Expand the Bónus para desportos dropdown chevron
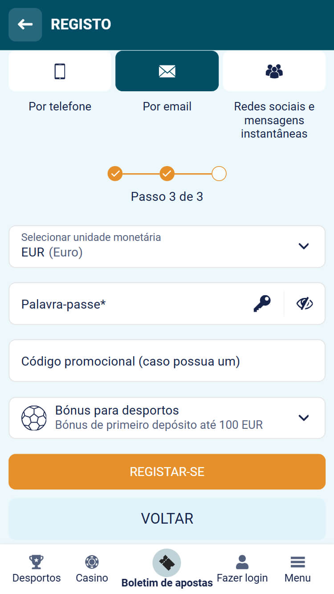This screenshot has height=594, width=334. pos(304,418)
